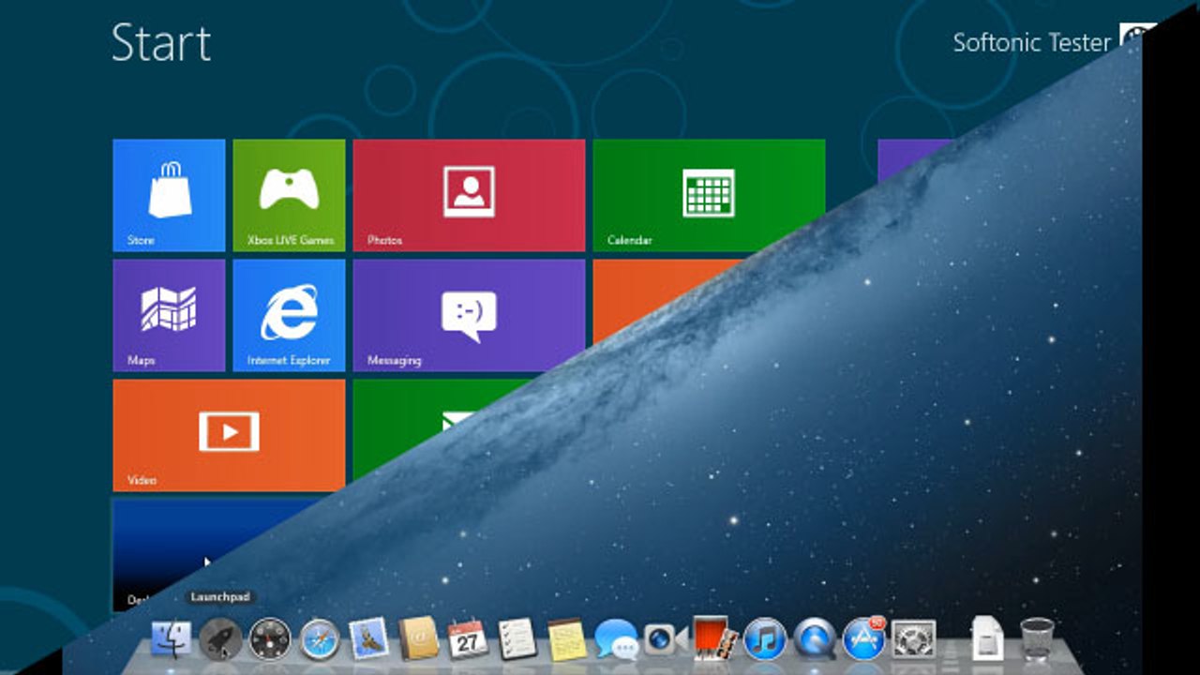Open the purple Messaging tile
Screen dimensions: 1200x675
click(469, 315)
